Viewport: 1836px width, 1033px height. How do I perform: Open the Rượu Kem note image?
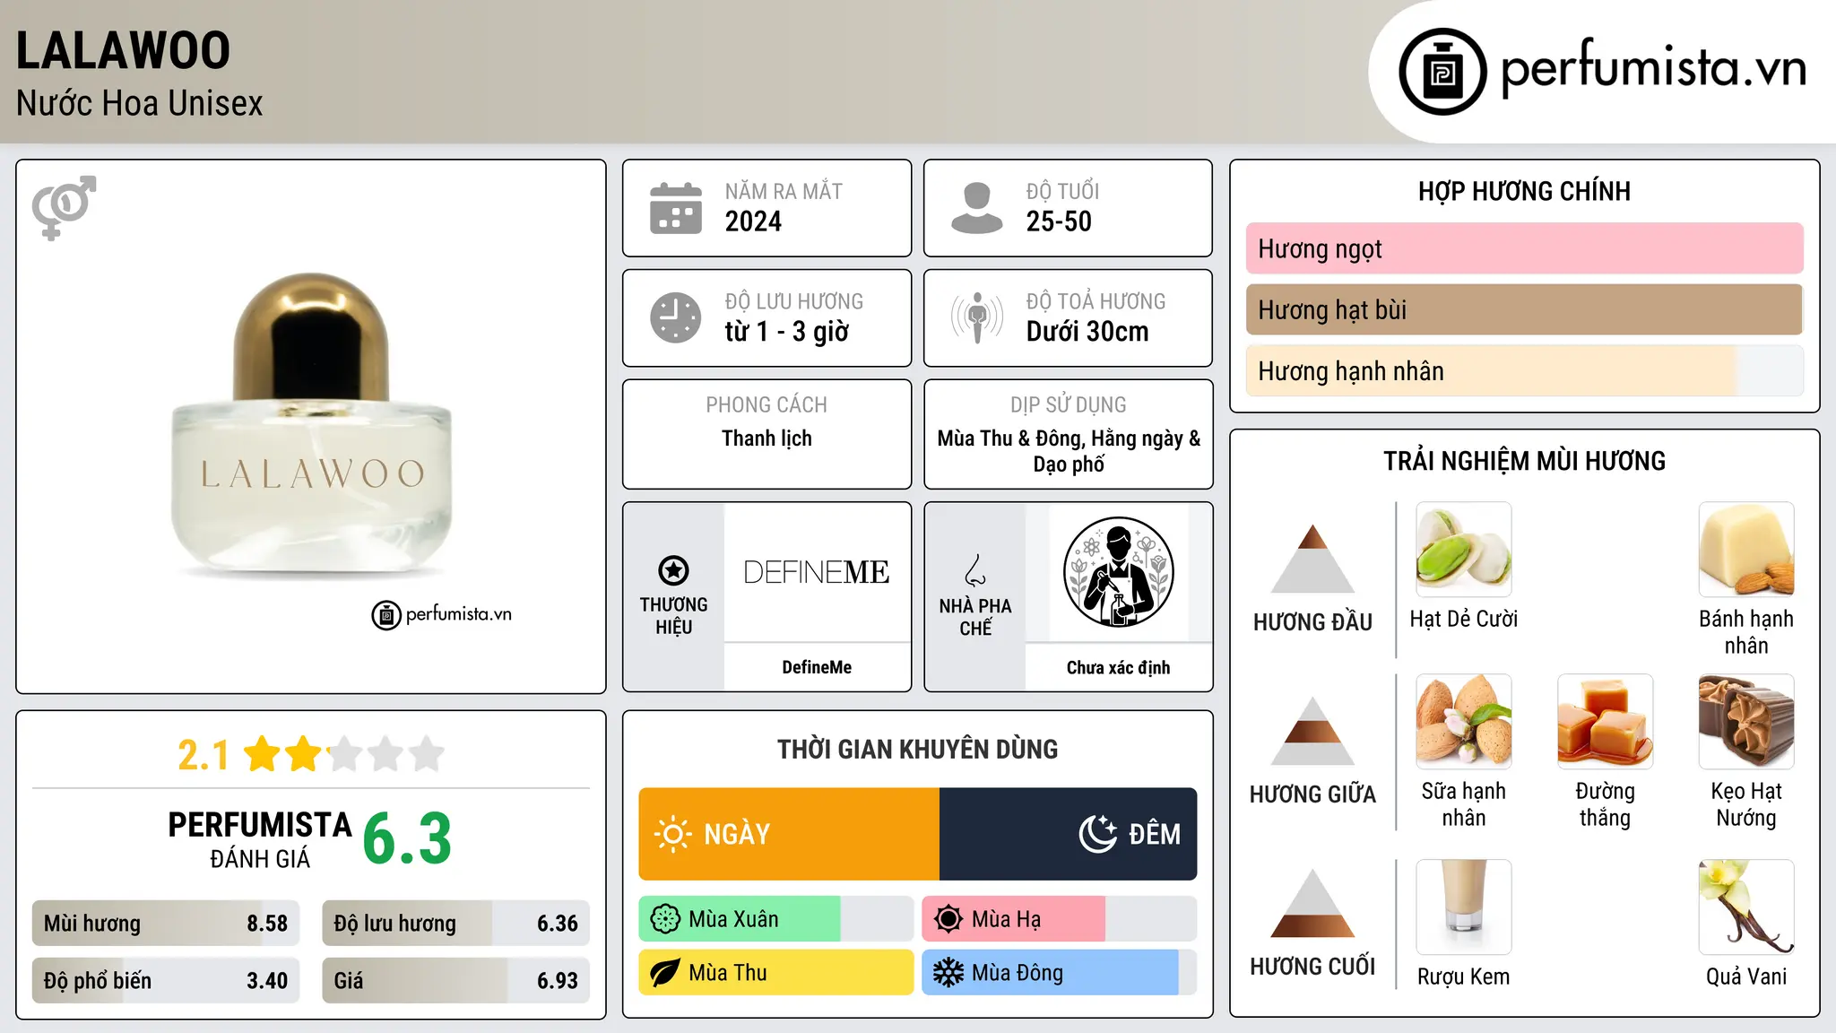[1464, 907]
